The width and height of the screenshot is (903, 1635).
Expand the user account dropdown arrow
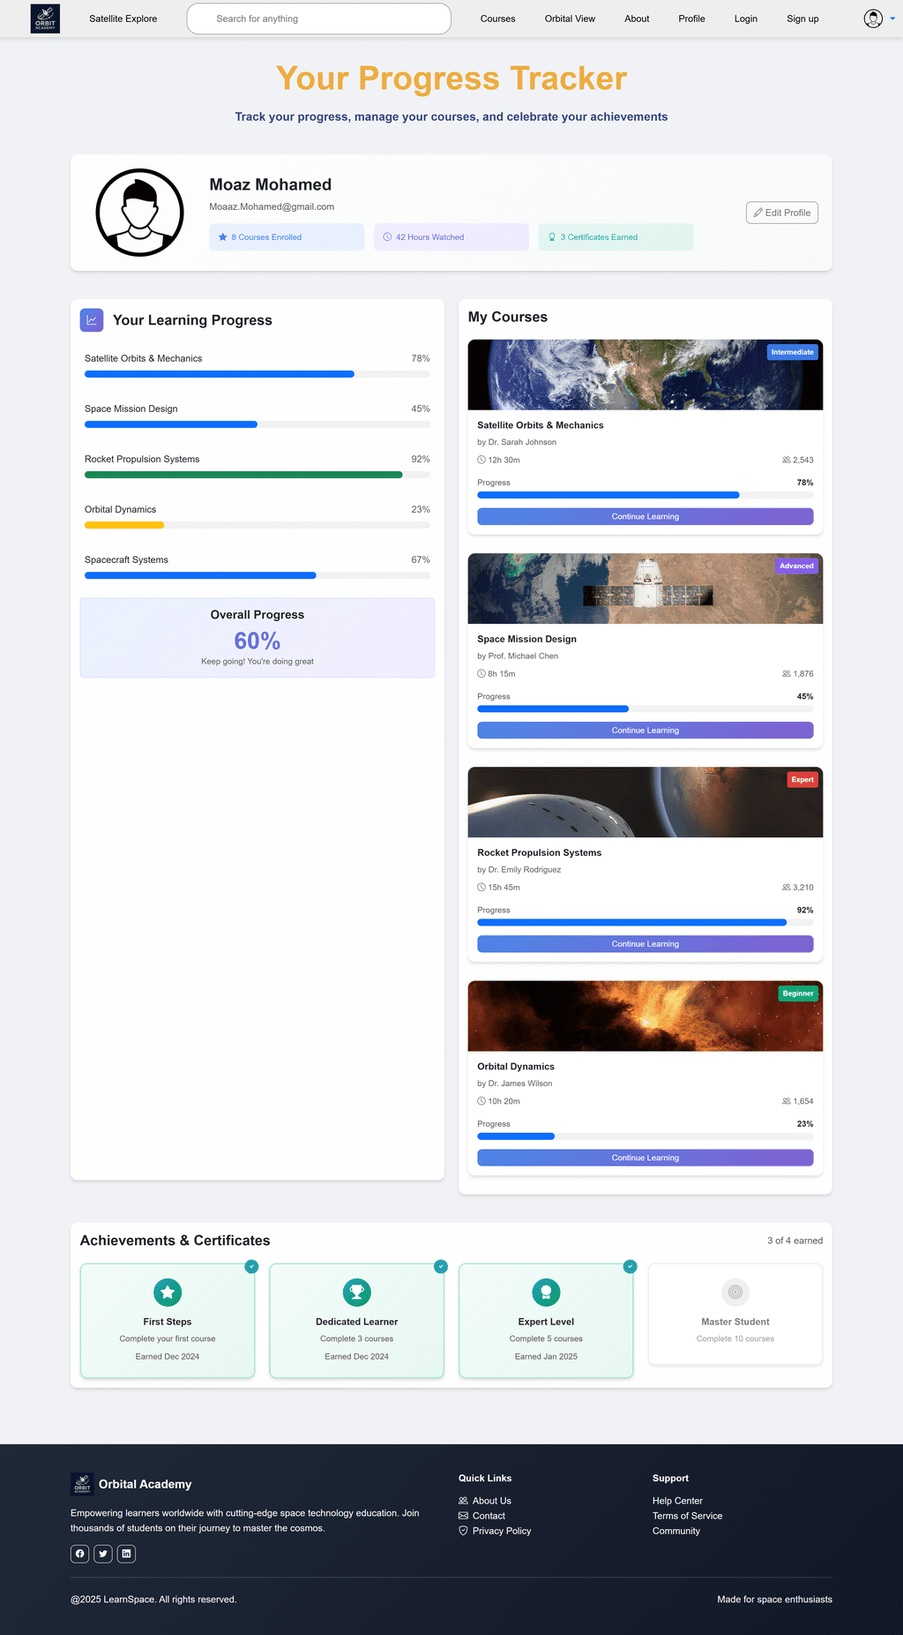coord(892,19)
